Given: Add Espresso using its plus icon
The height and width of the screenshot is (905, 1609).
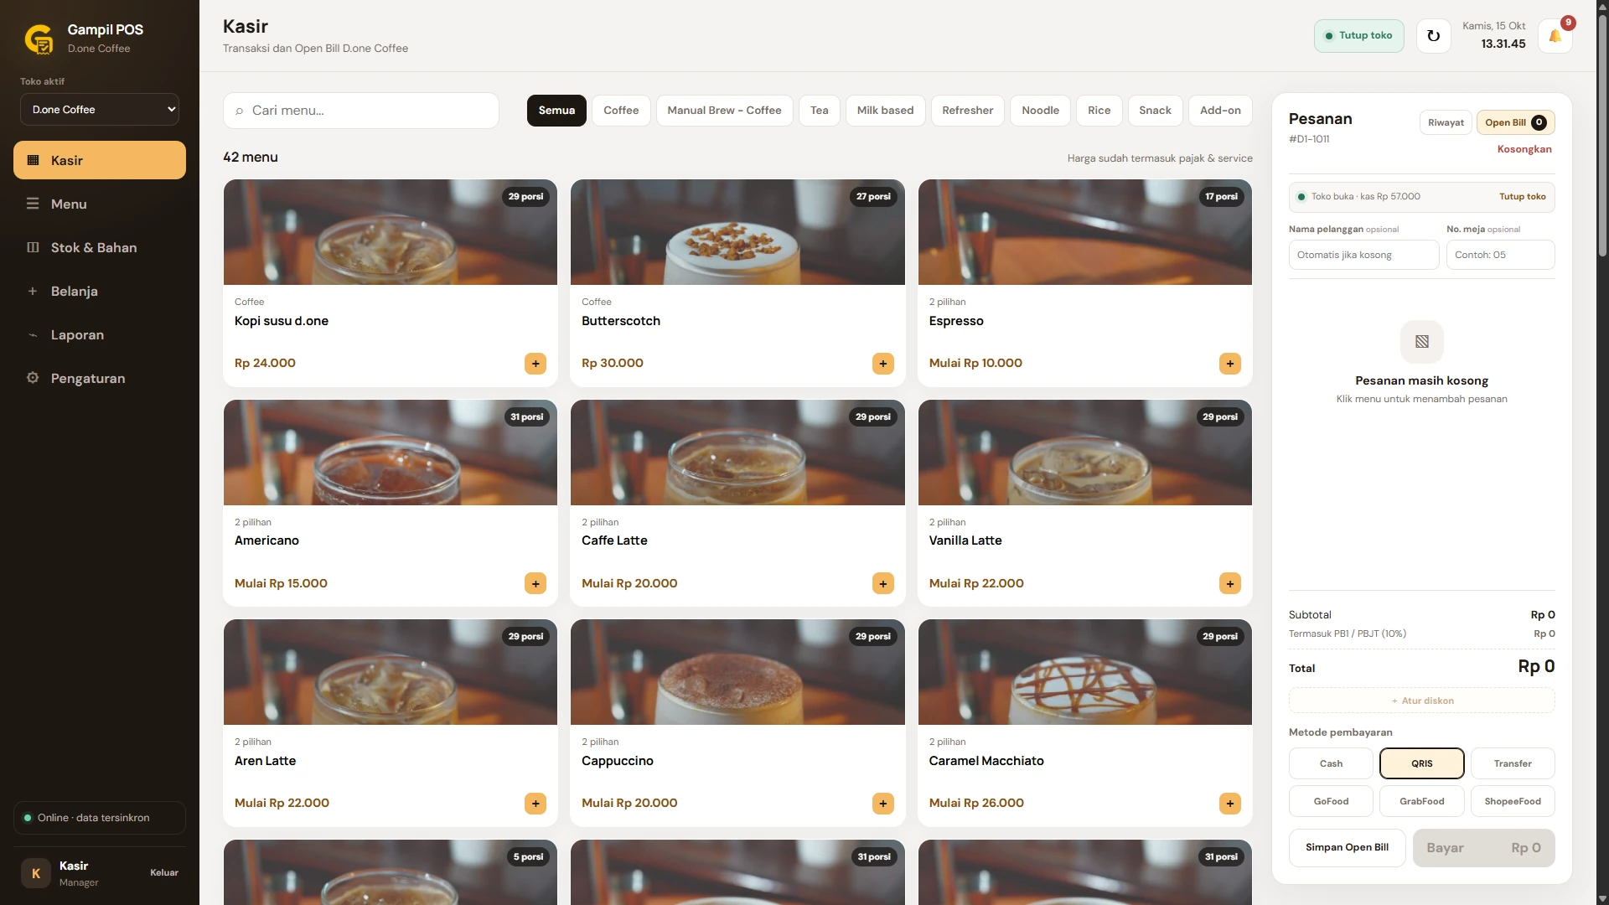Looking at the screenshot, I should (x=1230, y=364).
